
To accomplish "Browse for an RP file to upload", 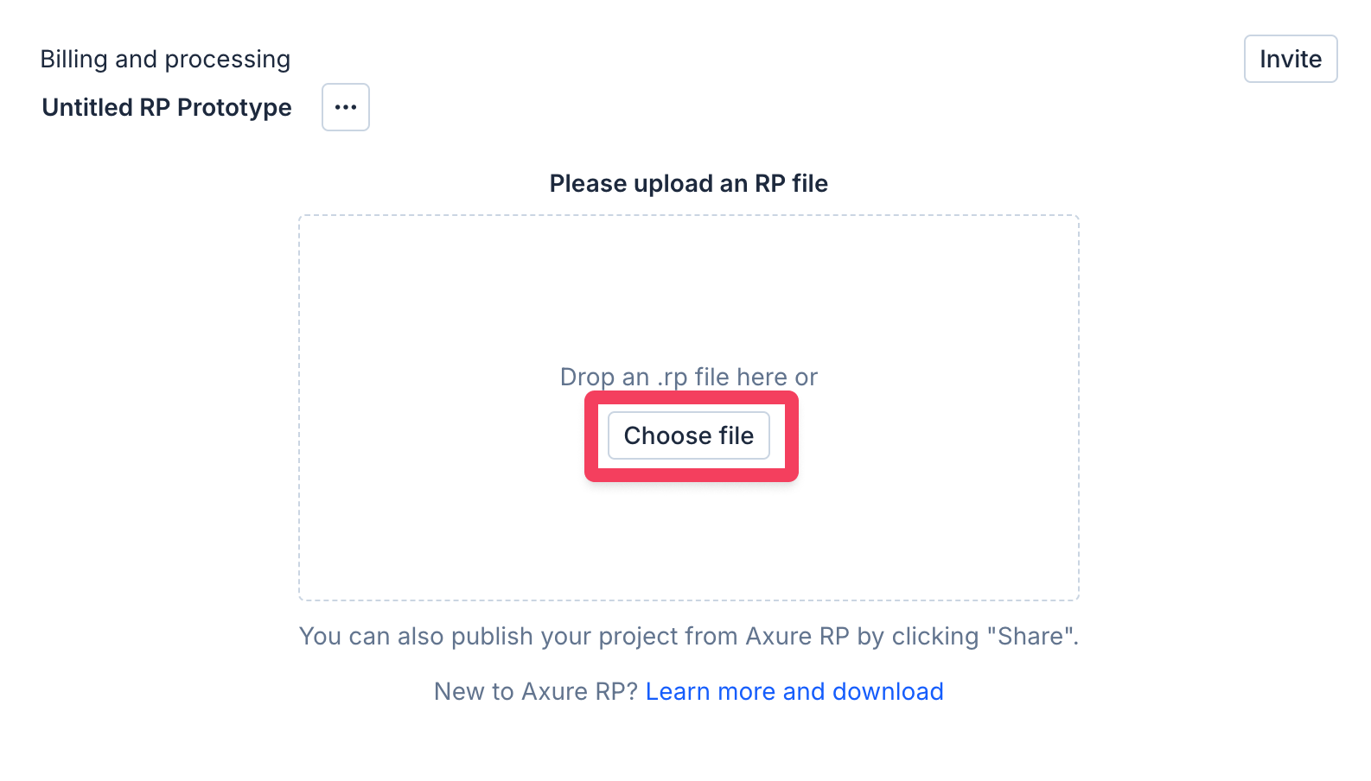I will coord(688,435).
